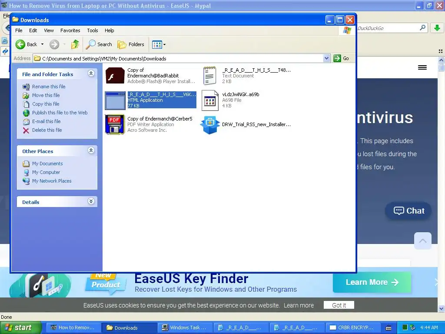445x334 pixels.
Task: Open the Tools menu
Action: pyautogui.click(x=93, y=30)
